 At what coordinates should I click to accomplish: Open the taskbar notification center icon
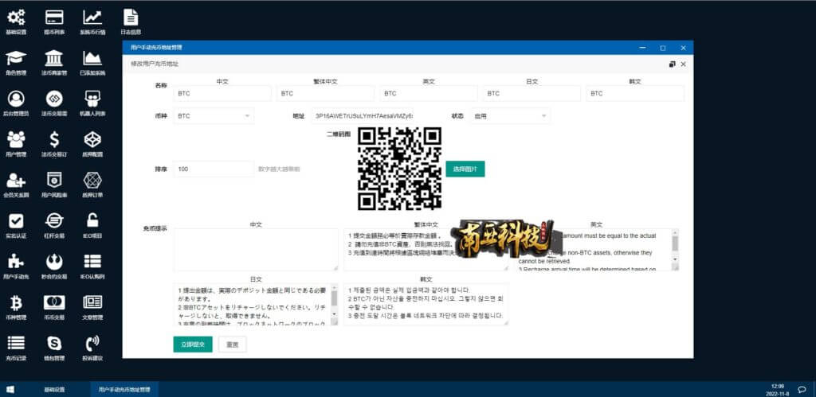[x=802, y=389]
